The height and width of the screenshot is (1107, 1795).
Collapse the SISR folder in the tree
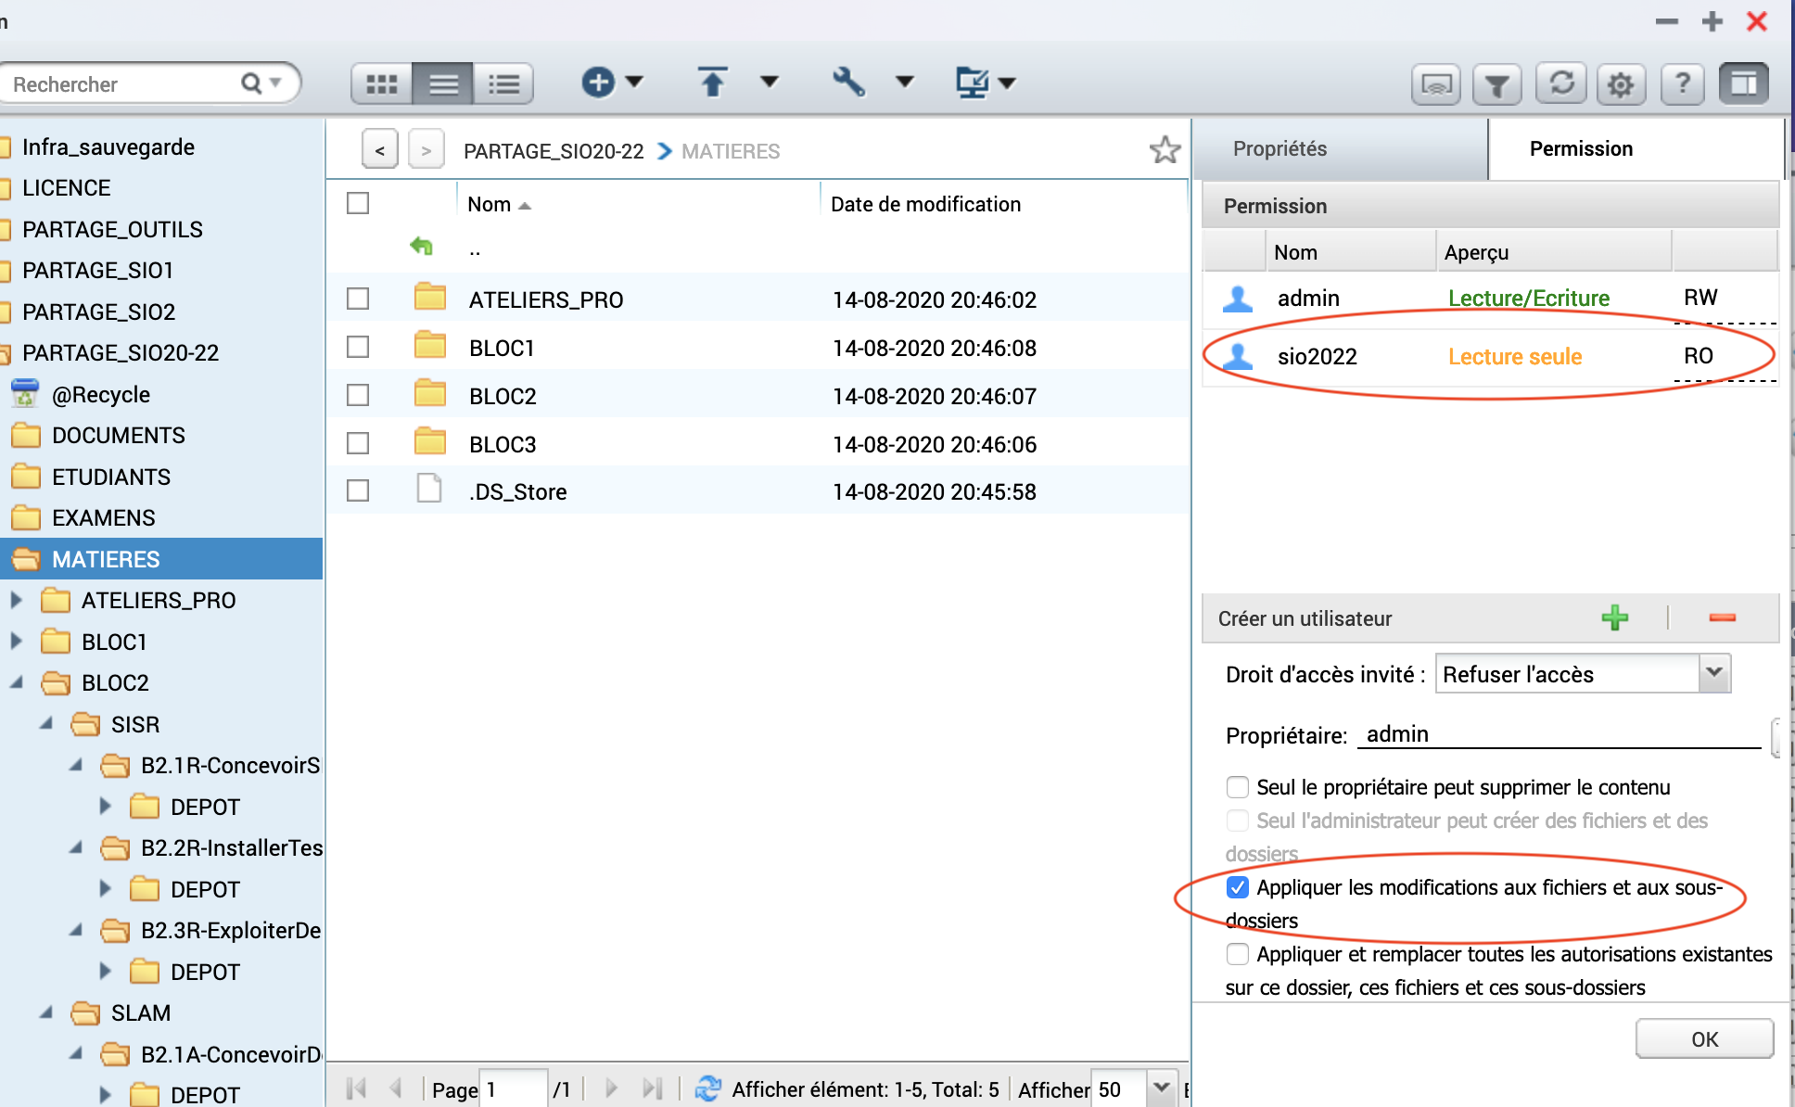[x=45, y=724]
